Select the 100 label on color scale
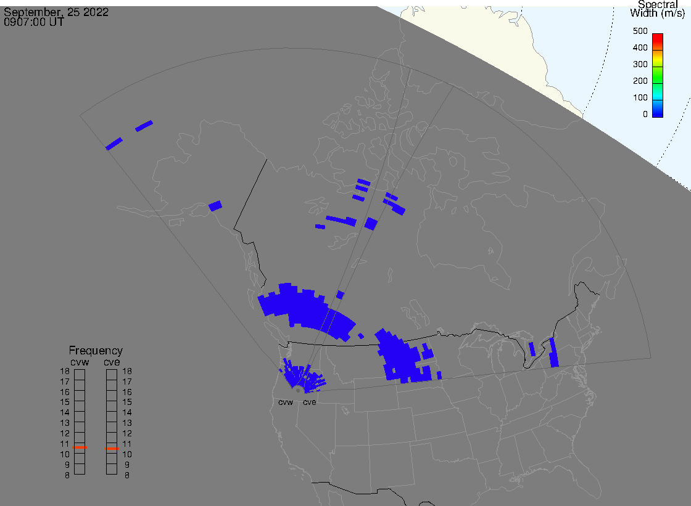The image size is (691, 506). click(640, 98)
